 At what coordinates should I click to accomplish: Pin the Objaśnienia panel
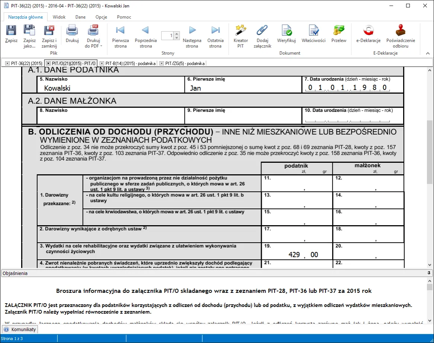click(429, 273)
